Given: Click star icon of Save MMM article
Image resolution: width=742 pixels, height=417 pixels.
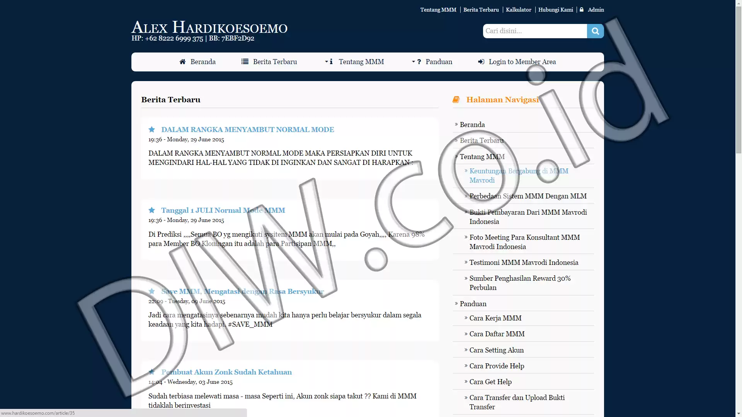Looking at the screenshot, I should coord(151,291).
